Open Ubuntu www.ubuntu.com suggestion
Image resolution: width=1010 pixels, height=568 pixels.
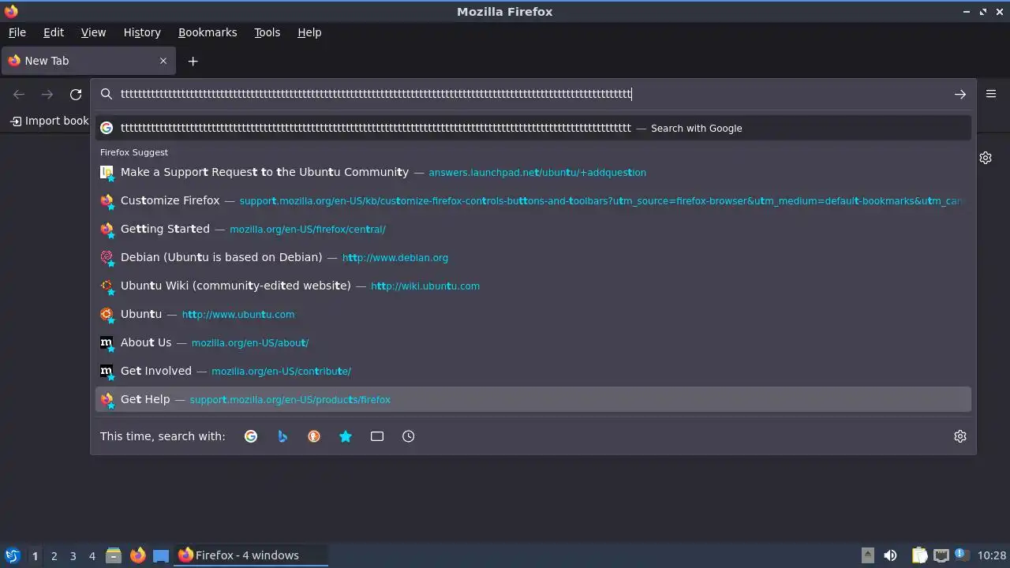[x=533, y=314]
